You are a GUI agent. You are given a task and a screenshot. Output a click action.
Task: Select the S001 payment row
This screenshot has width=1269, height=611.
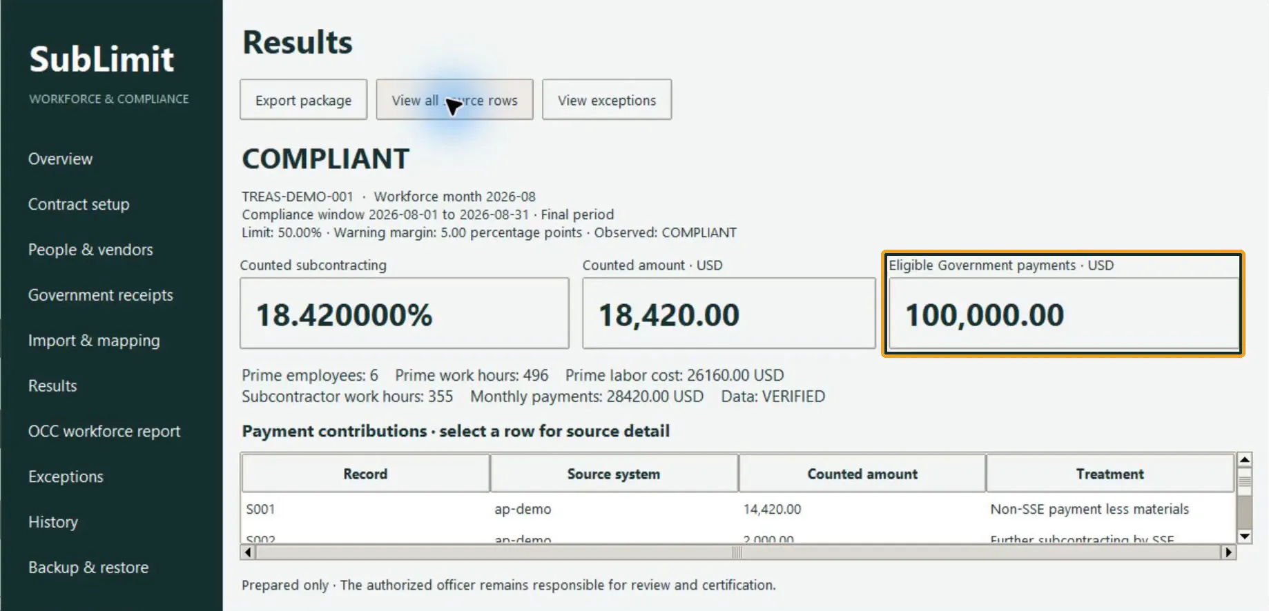click(x=738, y=510)
